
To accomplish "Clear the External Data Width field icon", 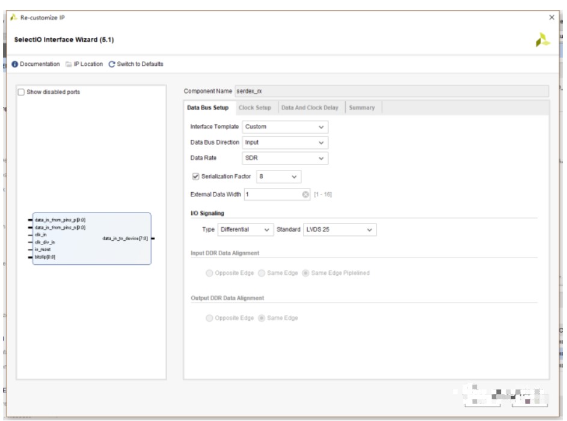I will click(x=305, y=194).
